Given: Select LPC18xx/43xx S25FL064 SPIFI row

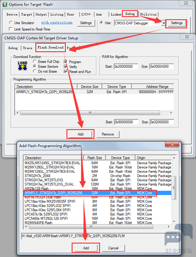Looking at the screenshot, I should click(98, 210).
